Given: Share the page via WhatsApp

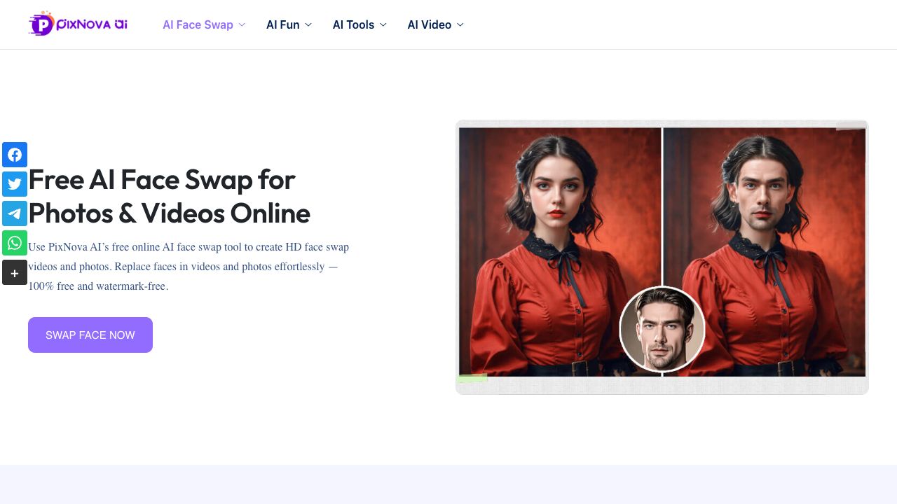Looking at the screenshot, I should pos(15,243).
